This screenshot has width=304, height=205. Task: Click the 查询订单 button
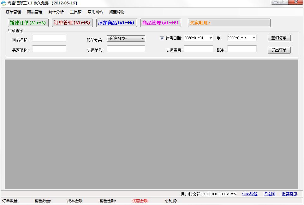click(x=279, y=38)
